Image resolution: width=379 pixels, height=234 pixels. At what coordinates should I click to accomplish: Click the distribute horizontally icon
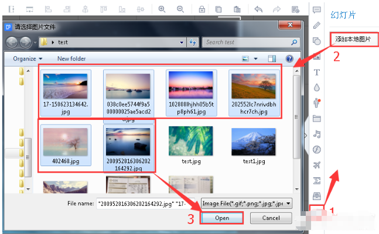click(x=141, y=9)
